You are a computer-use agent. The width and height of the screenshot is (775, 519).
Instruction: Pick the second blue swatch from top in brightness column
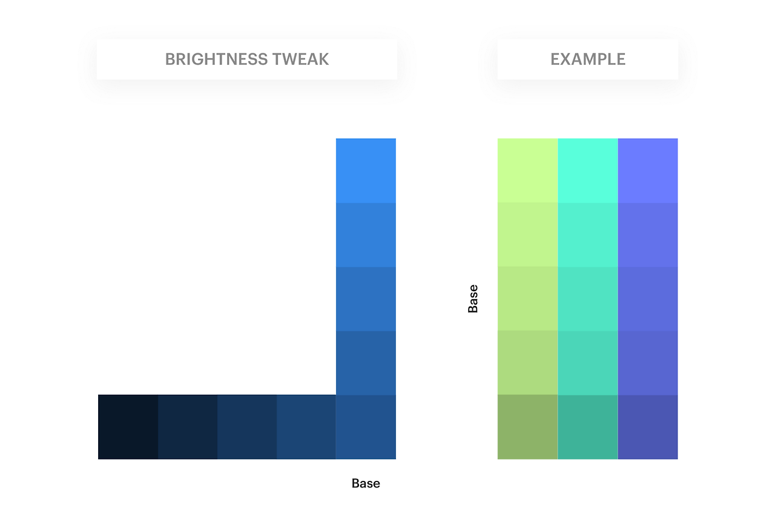(366, 235)
